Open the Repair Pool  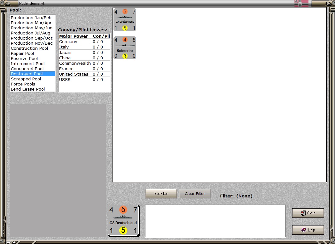coord(33,54)
